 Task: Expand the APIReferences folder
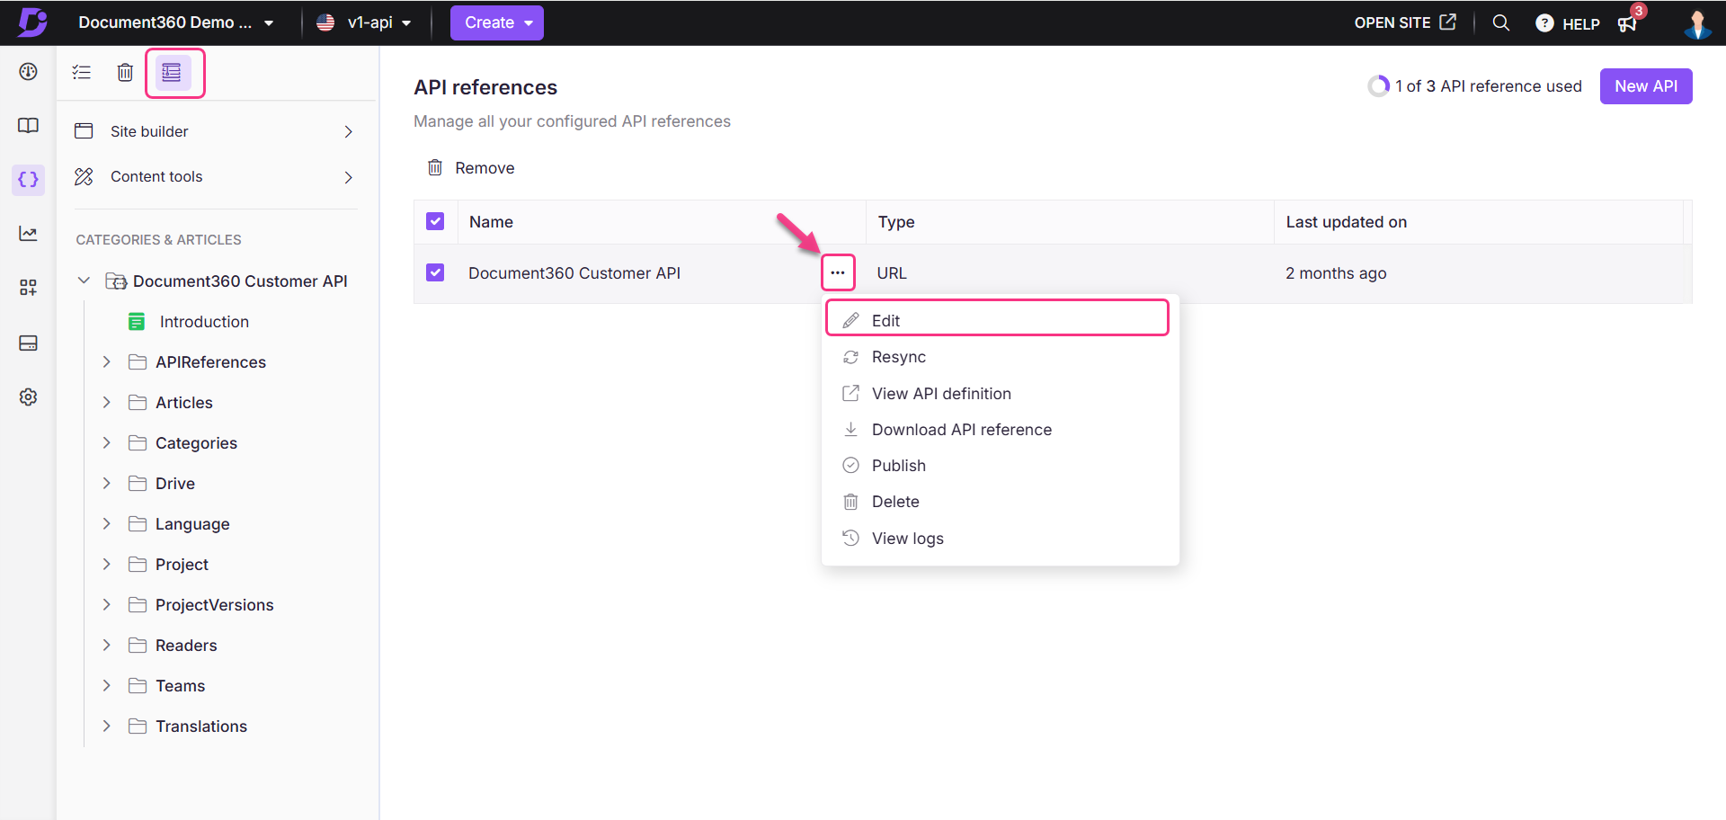point(107,361)
